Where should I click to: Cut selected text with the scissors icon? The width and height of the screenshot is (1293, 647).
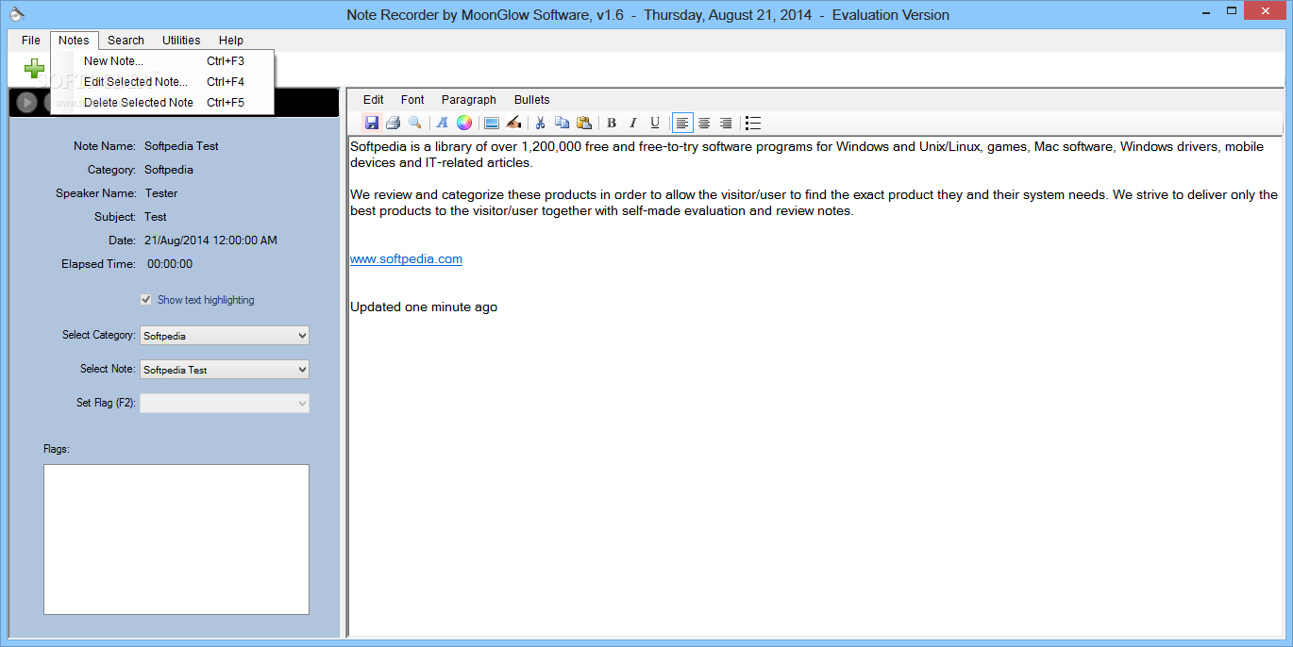click(x=541, y=123)
